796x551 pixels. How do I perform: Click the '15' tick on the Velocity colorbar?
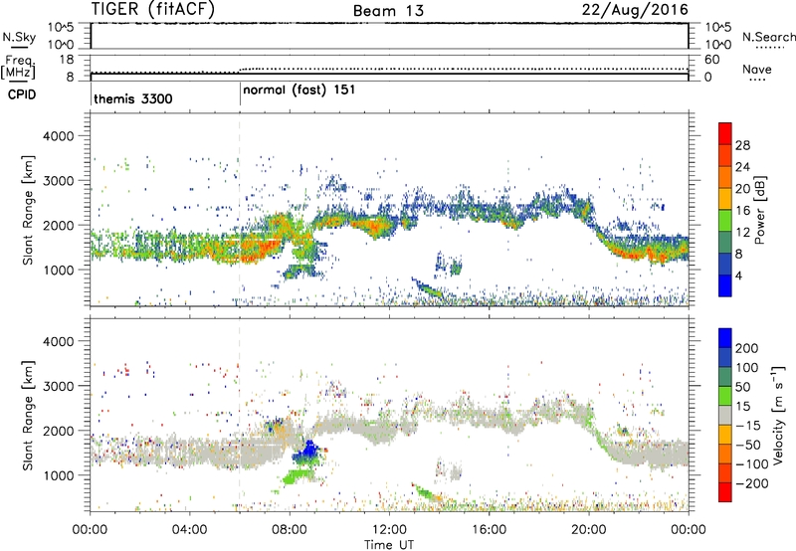tap(742, 407)
